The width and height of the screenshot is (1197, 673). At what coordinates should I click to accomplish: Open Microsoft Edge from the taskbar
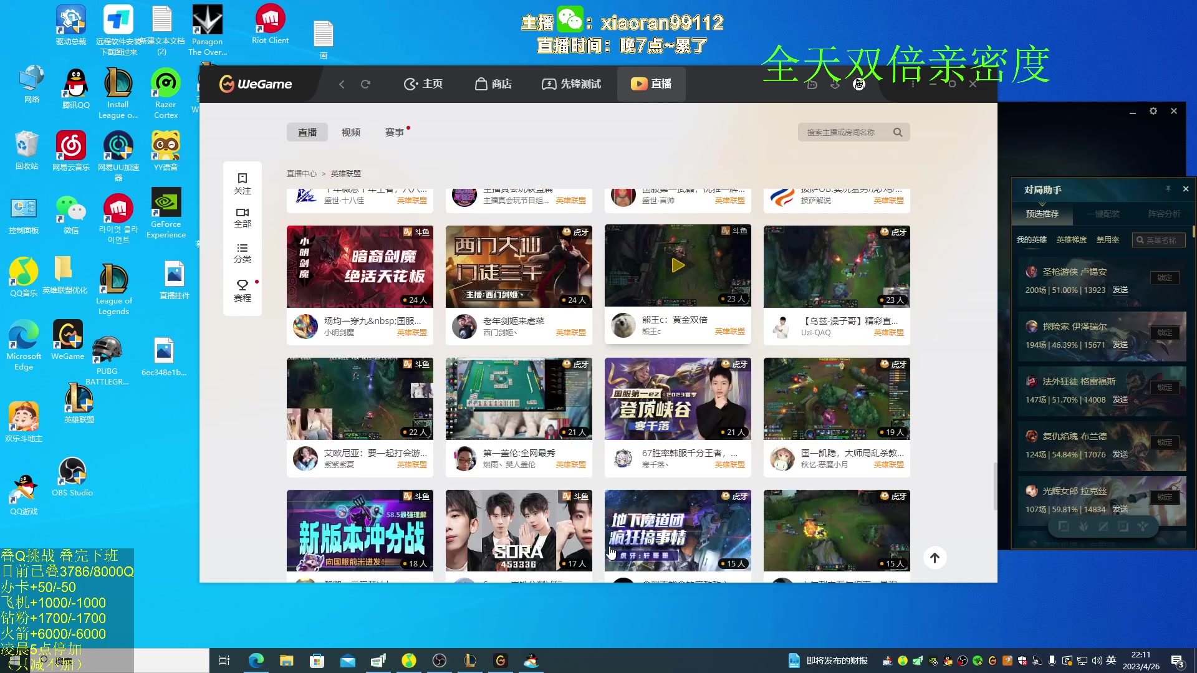(256, 661)
